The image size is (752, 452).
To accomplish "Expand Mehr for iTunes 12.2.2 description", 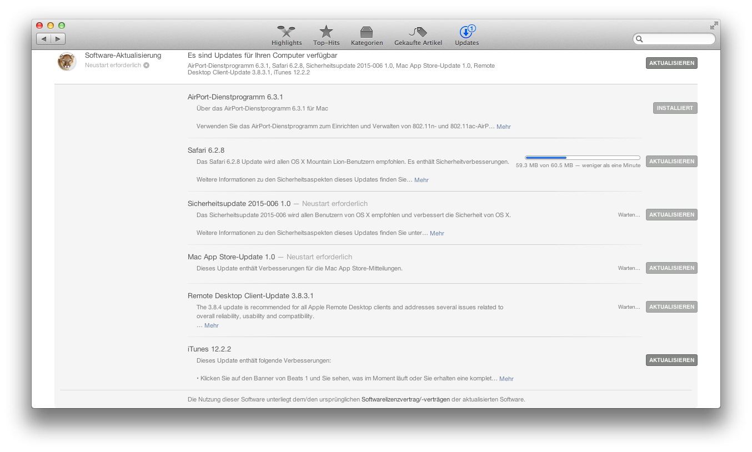I will 507,379.
